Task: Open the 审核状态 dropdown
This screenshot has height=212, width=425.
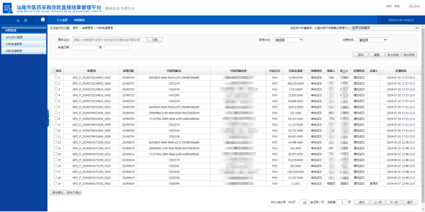Action: pyautogui.click(x=289, y=40)
